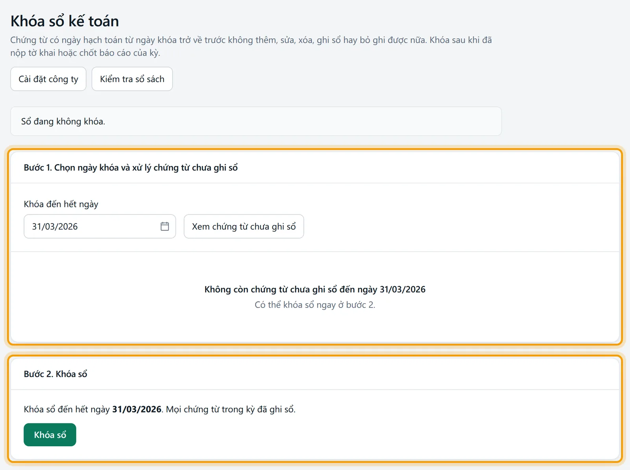Image resolution: width=630 pixels, height=470 pixels.
Task: Click the "Khóa sổ kế toán" page heading
Action: click(65, 21)
